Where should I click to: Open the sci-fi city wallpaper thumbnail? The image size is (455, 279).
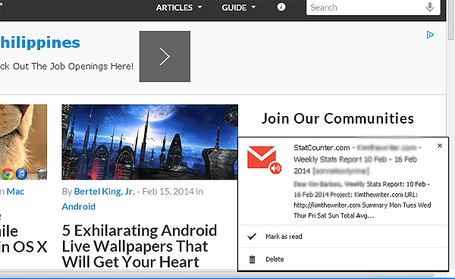point(149,142)
